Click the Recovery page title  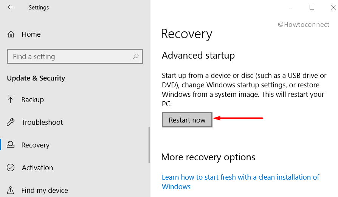[x=187, y=34]
